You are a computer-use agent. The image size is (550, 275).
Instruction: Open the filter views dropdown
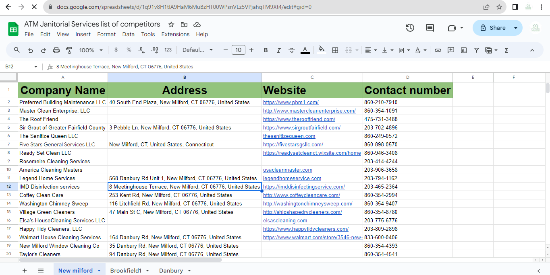click(491, 50)
